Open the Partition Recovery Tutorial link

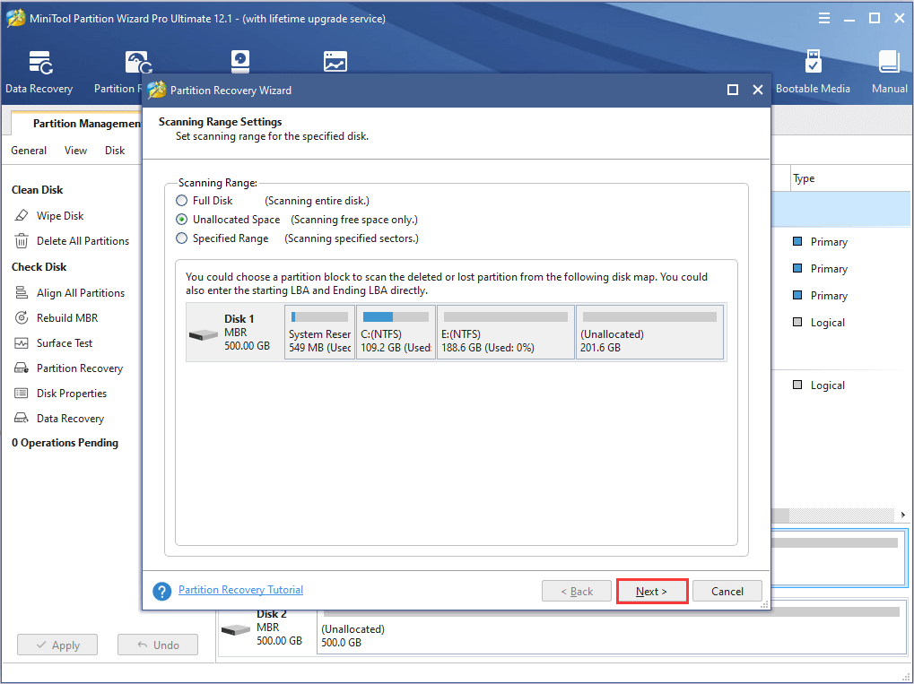pos(240,590)
